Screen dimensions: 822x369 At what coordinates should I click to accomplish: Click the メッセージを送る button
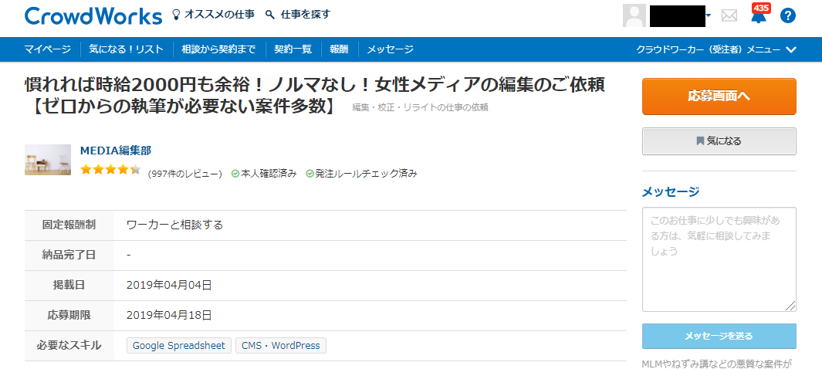(x=719, y=336)
